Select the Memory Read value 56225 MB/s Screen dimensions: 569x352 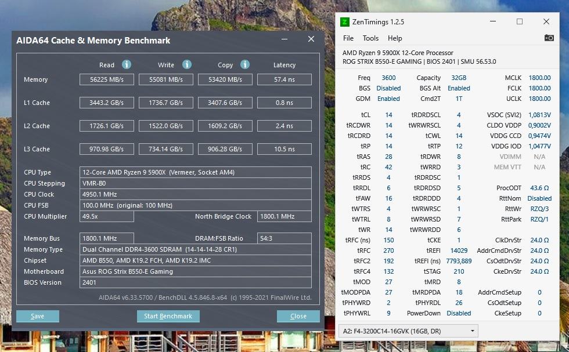pos(107,79)
